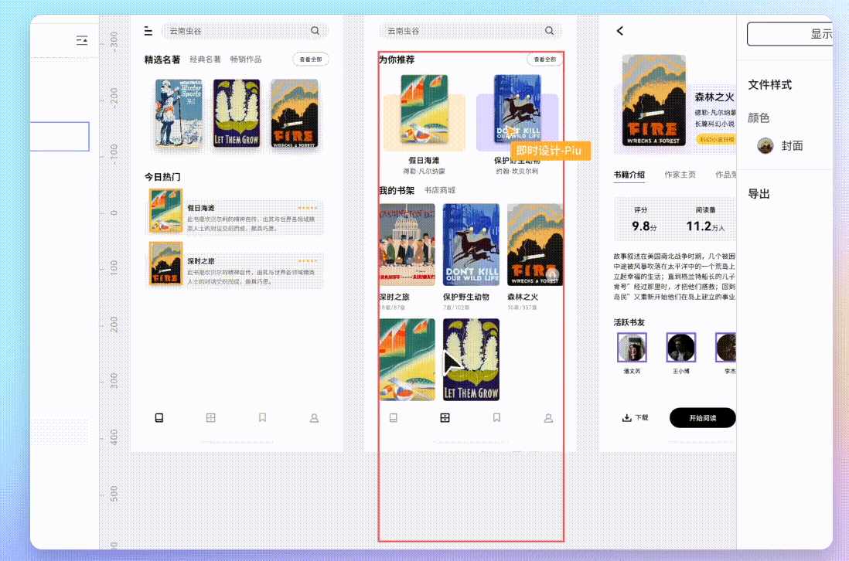Click the search magnifier icon above 精选名著
849x561 pixels.
[x=315, y=31]
